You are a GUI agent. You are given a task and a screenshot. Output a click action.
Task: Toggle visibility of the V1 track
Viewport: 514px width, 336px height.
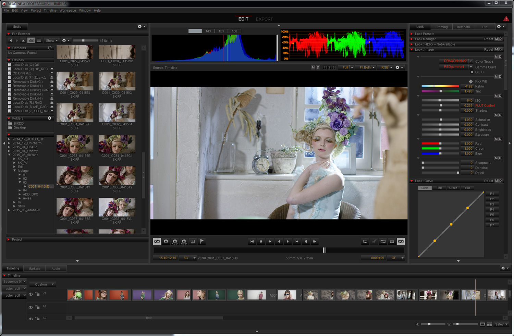click(31, 294)
